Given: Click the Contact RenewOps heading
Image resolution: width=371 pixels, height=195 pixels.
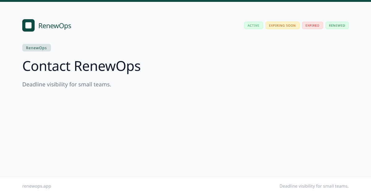Looking at the screenshot, I should point(82,66).
